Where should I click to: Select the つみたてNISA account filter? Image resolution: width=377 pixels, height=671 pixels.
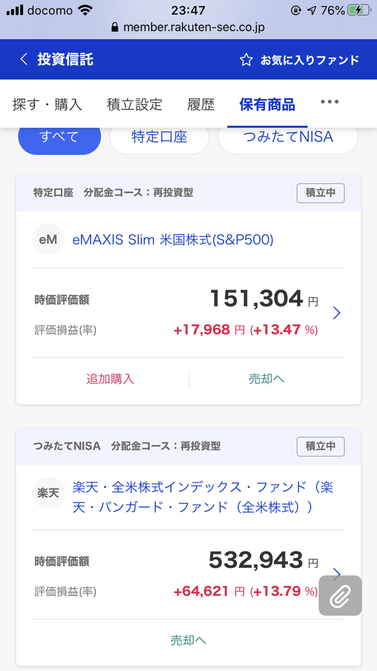(288, 137)
